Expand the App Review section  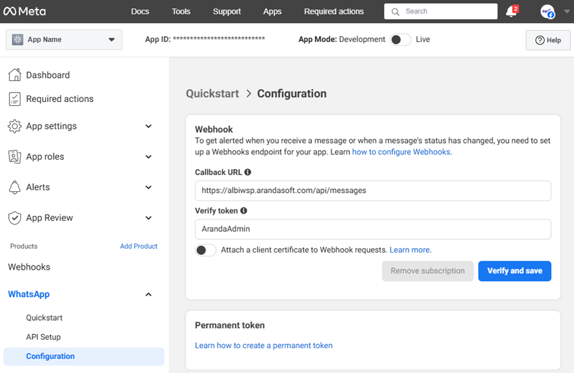148,218
